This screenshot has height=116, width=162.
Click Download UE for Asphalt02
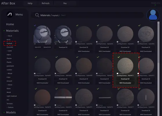pyautogui.click(x=63, y=47)
